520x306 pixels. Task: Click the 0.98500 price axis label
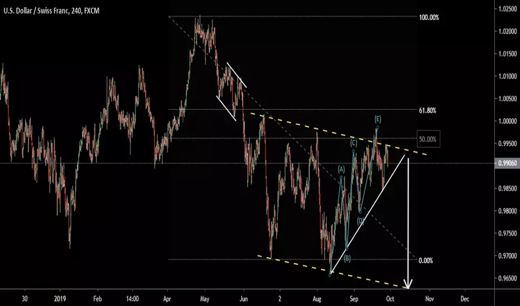508,189
